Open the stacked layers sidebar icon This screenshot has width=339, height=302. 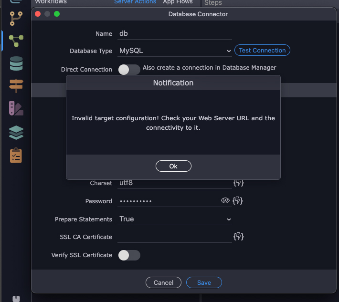16,133
